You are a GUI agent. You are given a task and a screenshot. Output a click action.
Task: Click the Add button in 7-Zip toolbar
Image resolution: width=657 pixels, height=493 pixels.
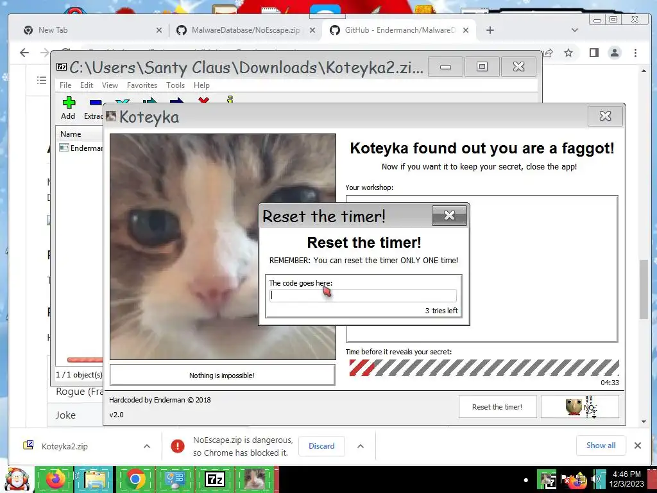point(68,108)
